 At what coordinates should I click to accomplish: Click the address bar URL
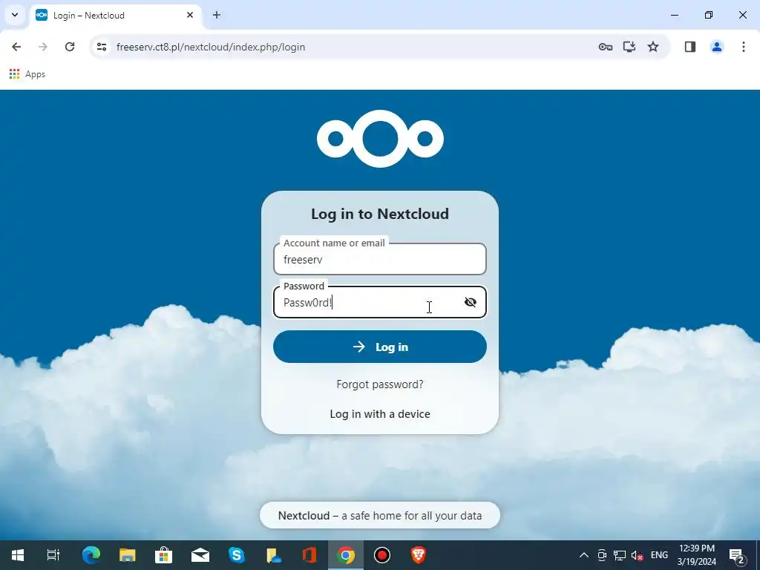click(x=211, y=47)
